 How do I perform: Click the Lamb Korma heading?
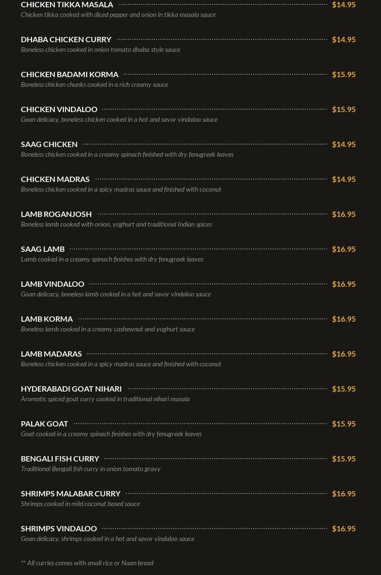[47, 319]
